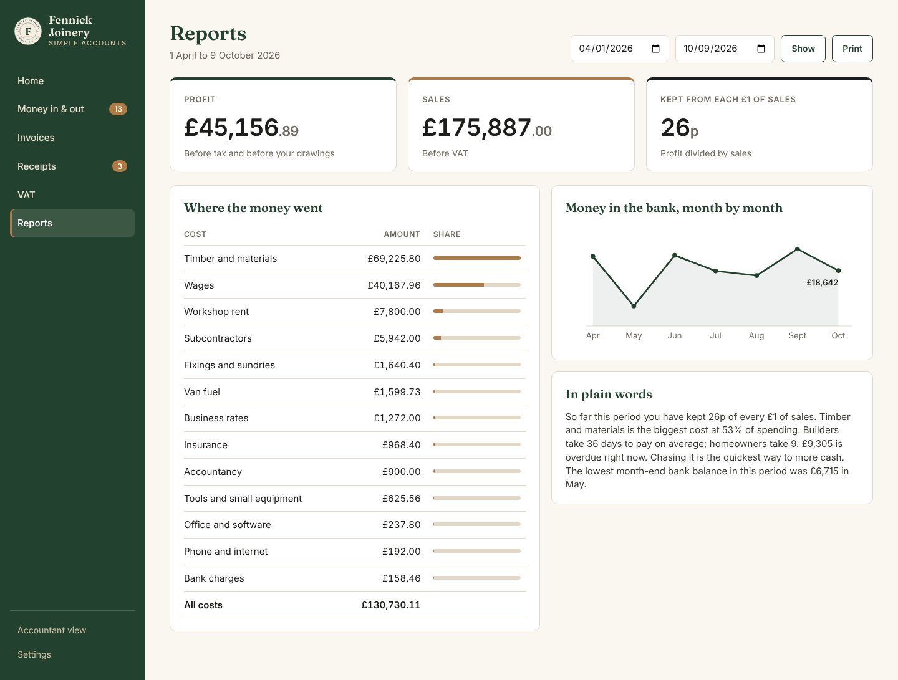Click the Jun axis label on chart
Image resolution: width=898 pixels, height=680 pixels.
tap(675, 335)
